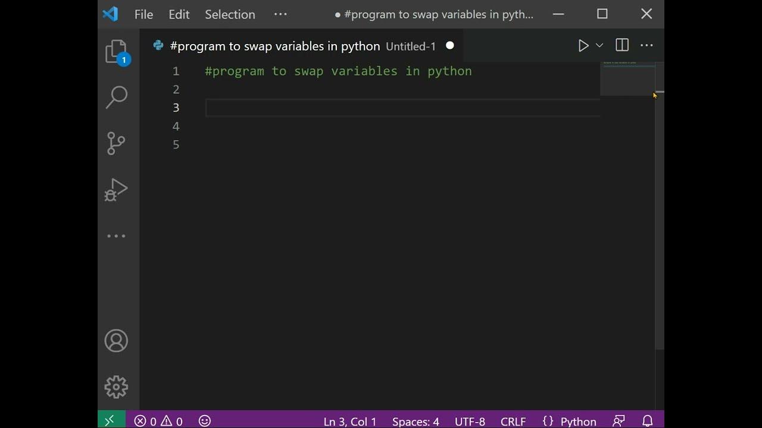Open the Source Control view
This screenshot has width=762, height=428.
[116, 143]
